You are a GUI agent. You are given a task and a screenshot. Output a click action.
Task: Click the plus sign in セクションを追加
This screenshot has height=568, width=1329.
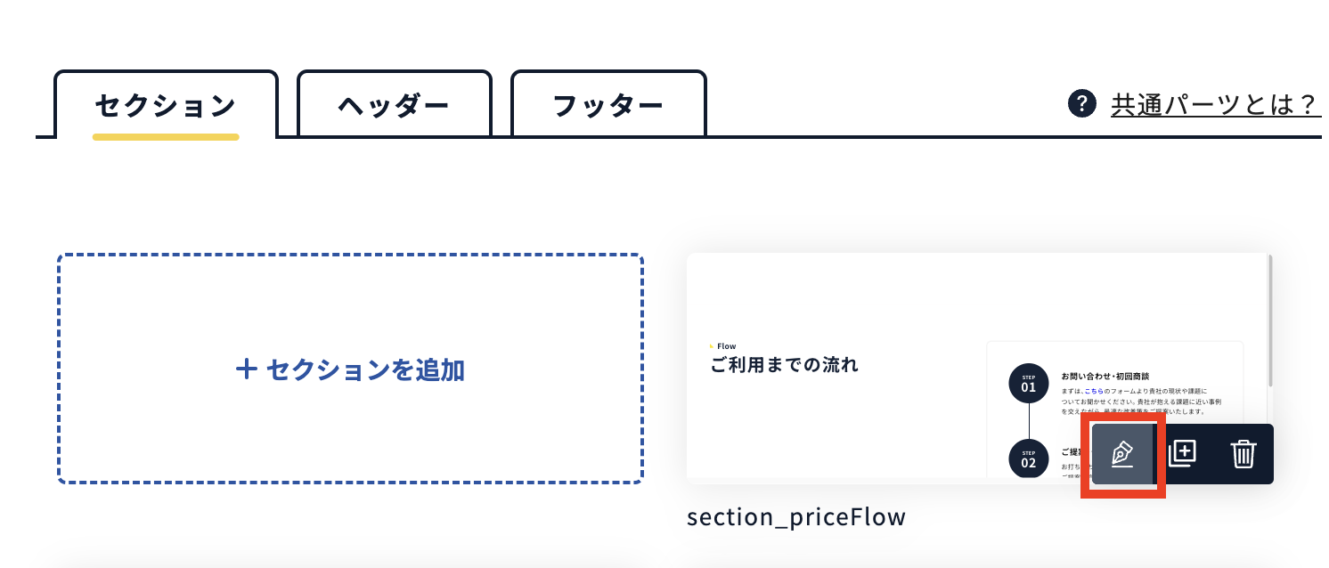pyautogui.click(x=246, y=369)
